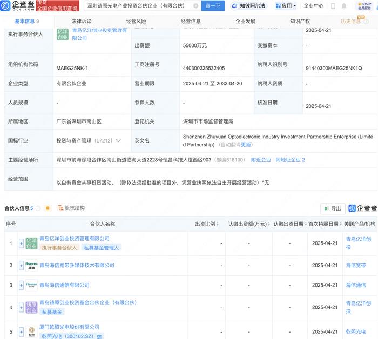378x339 pixels.
Task: Click the mobile phone icon in header
Action: pos(333,6)
